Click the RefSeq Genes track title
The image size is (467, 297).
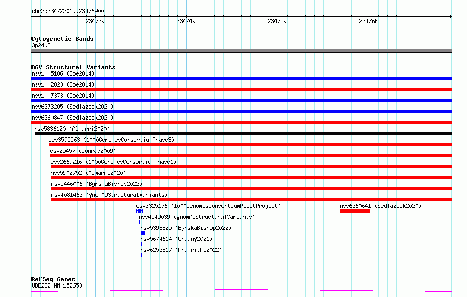coord(53,280)
